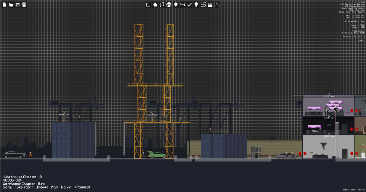Image resolution: width=366 pixels, height=192 pixels.
Task: Select the enemy standing on the right container
Action: [x=210, y=131]
